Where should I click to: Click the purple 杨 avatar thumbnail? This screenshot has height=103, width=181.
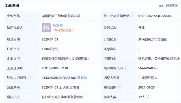click(x=46, y=28)
